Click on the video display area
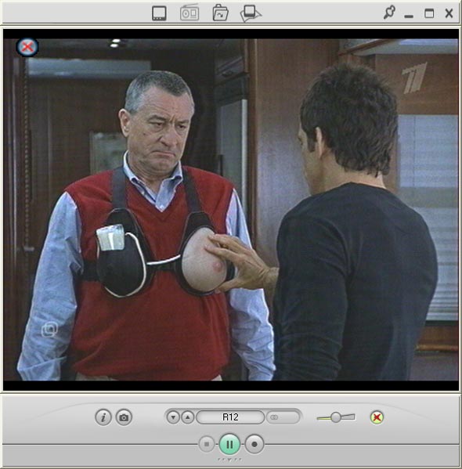 tap(231, 209)
